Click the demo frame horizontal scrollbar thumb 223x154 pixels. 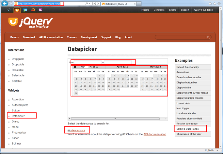(x=115, y=119)
